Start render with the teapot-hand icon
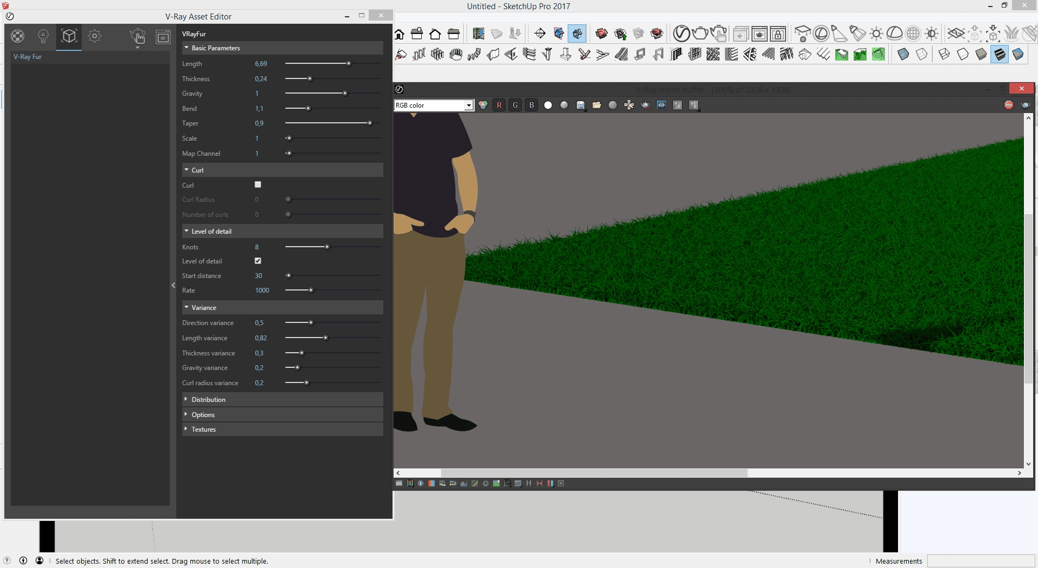1038x568 pixels. click(x=137, y=36)
